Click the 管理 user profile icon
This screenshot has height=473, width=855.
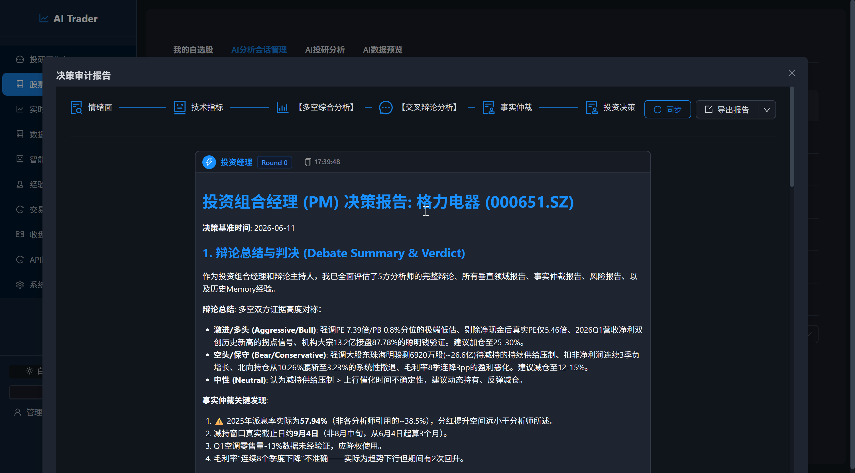coord(18,412)
